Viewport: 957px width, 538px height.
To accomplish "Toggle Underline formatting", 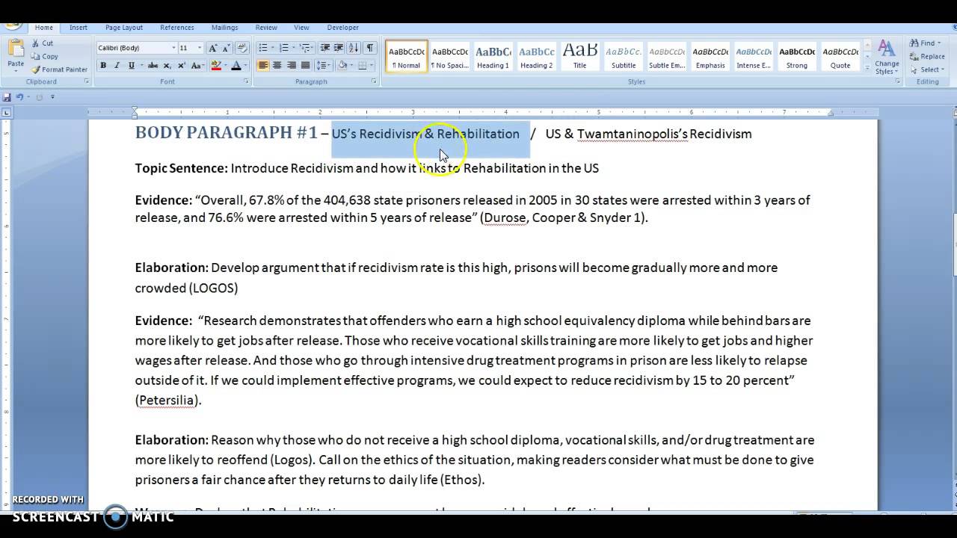I will [x=131, y=66].
